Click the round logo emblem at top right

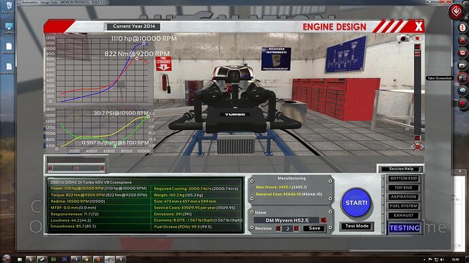point(456,12)
